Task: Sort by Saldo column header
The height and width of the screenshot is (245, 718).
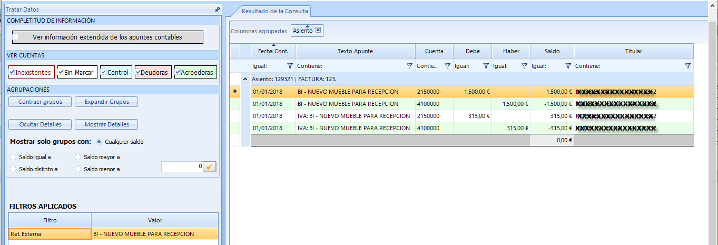Action: (552, 51)
